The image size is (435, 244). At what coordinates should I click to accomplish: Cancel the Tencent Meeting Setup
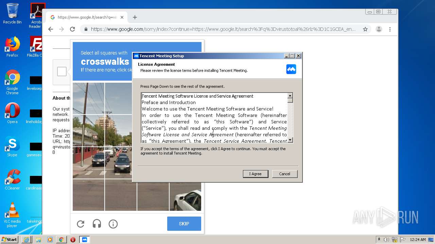pos(285,174)
